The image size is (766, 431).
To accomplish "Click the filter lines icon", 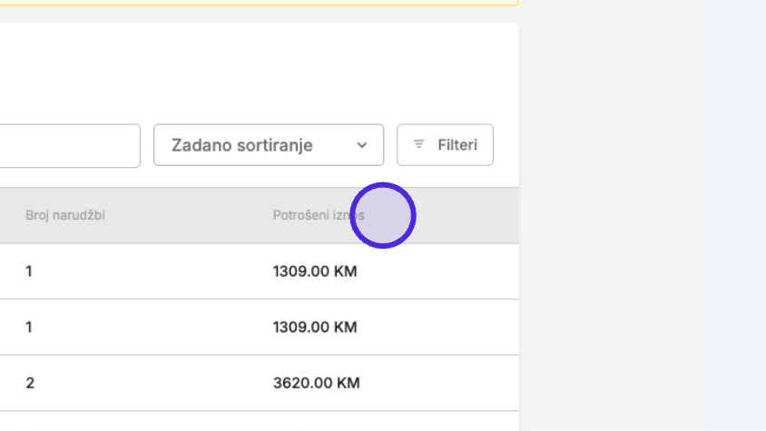I will point(418,144).
